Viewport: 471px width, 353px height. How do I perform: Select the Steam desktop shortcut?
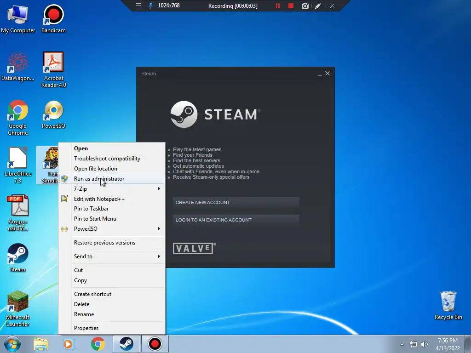pos(18,257)
